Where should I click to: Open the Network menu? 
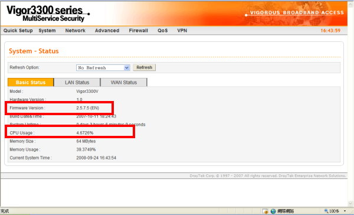coord(75,31)
